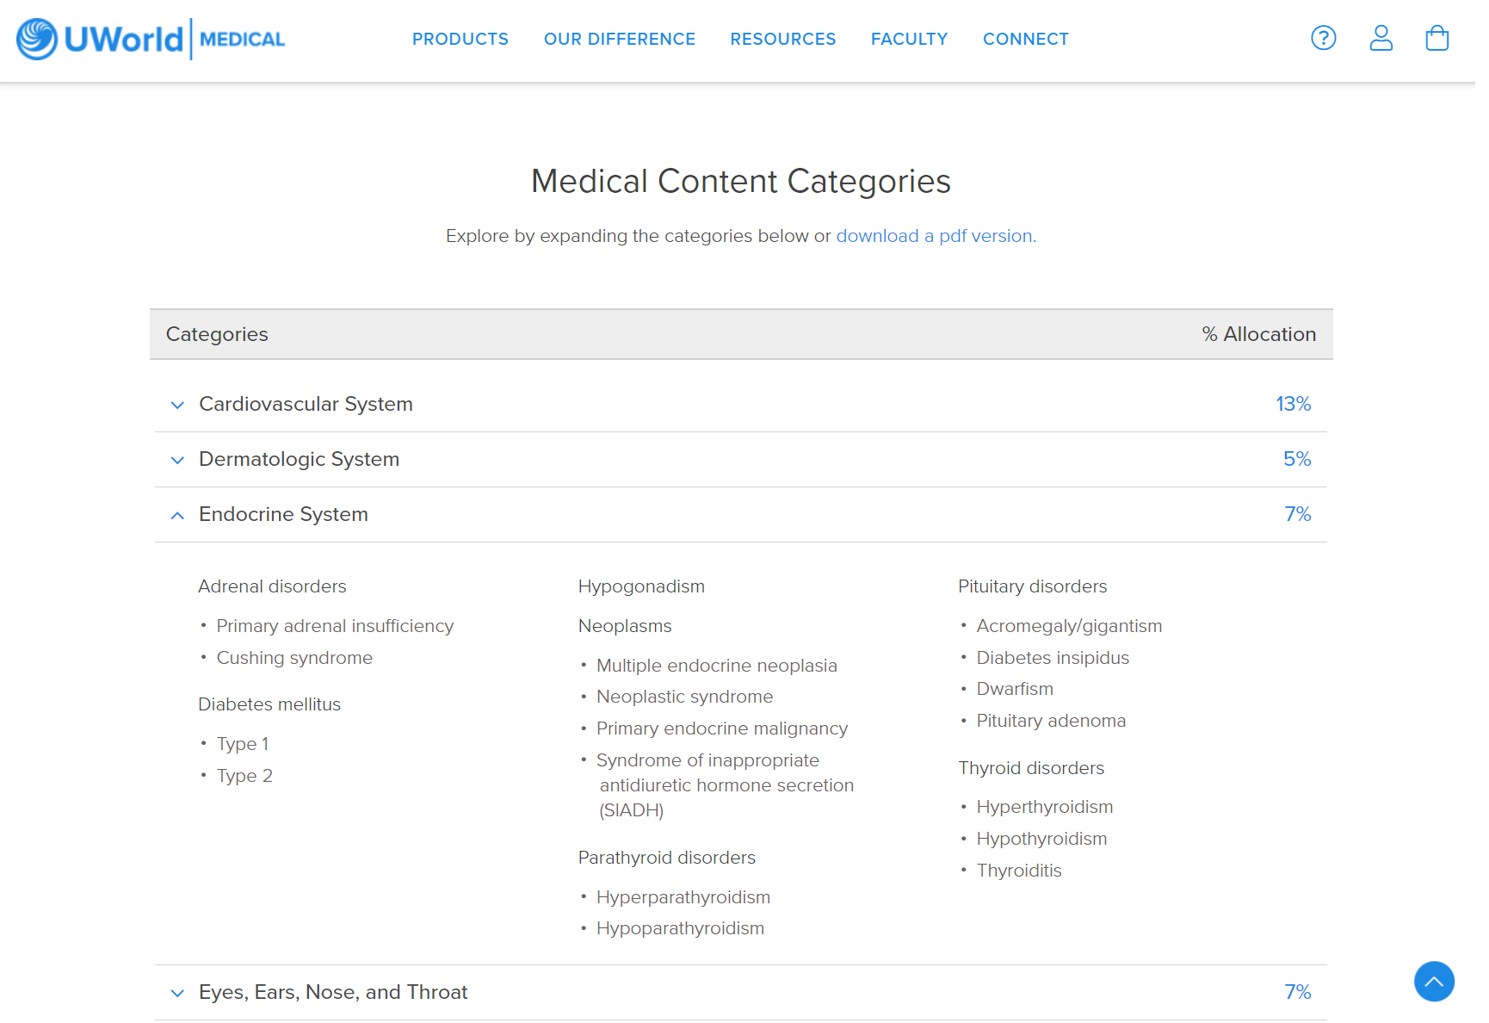Open the help question mark icon

point(1323,38)
